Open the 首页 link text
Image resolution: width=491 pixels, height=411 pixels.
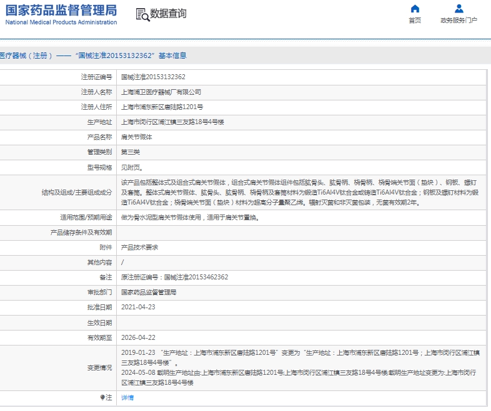pos(415,21)
